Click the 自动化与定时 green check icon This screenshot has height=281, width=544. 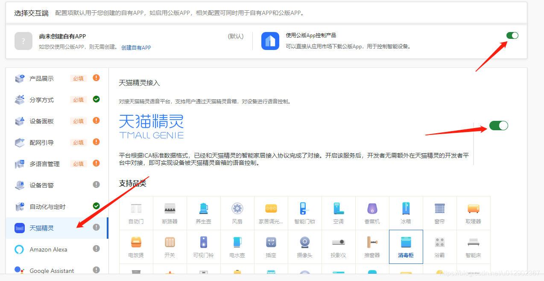[x=97, y=206]
